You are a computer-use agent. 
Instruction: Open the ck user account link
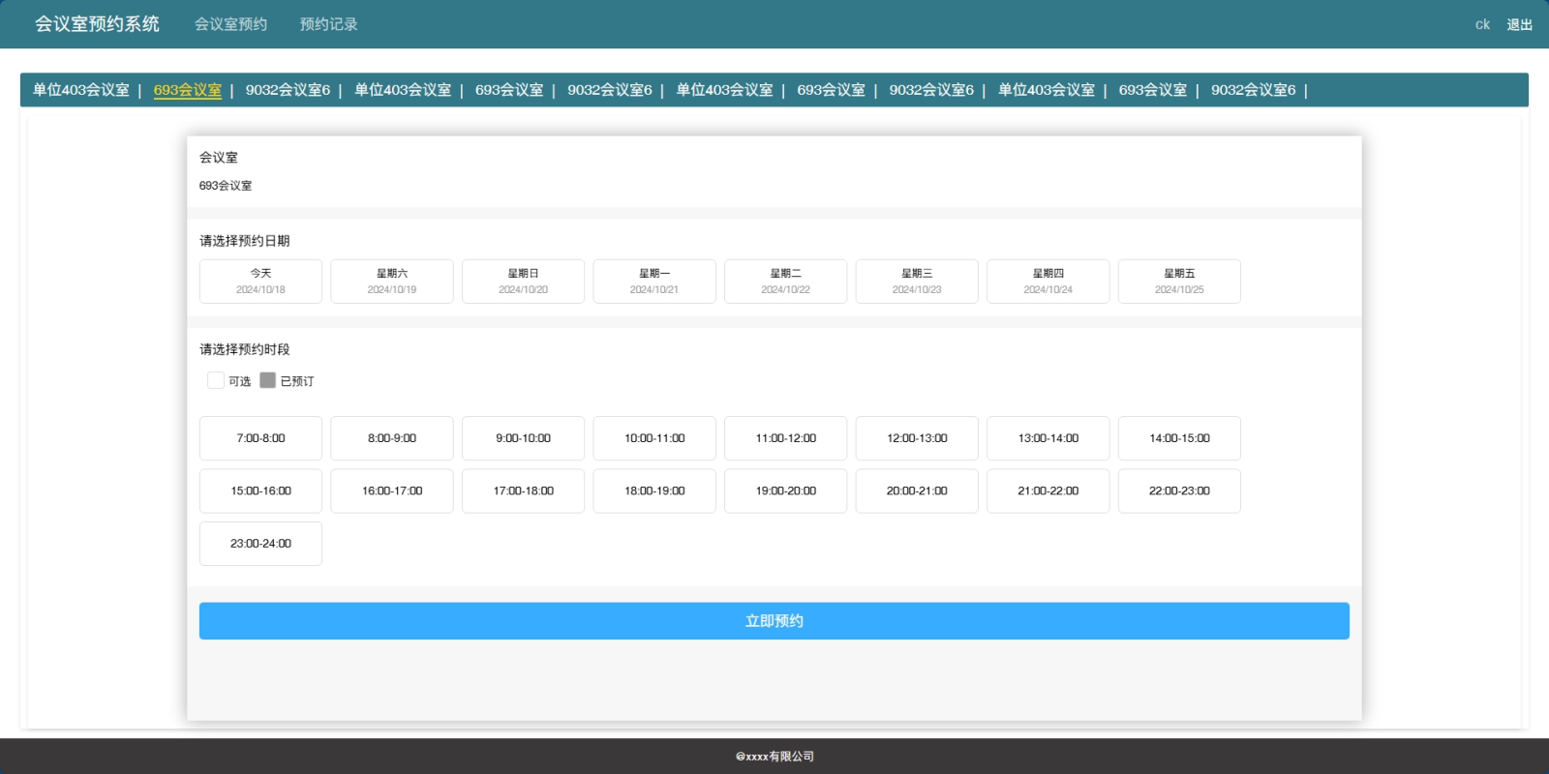1482,25
